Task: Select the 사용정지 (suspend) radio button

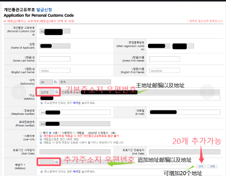Action: coord(59,133)
